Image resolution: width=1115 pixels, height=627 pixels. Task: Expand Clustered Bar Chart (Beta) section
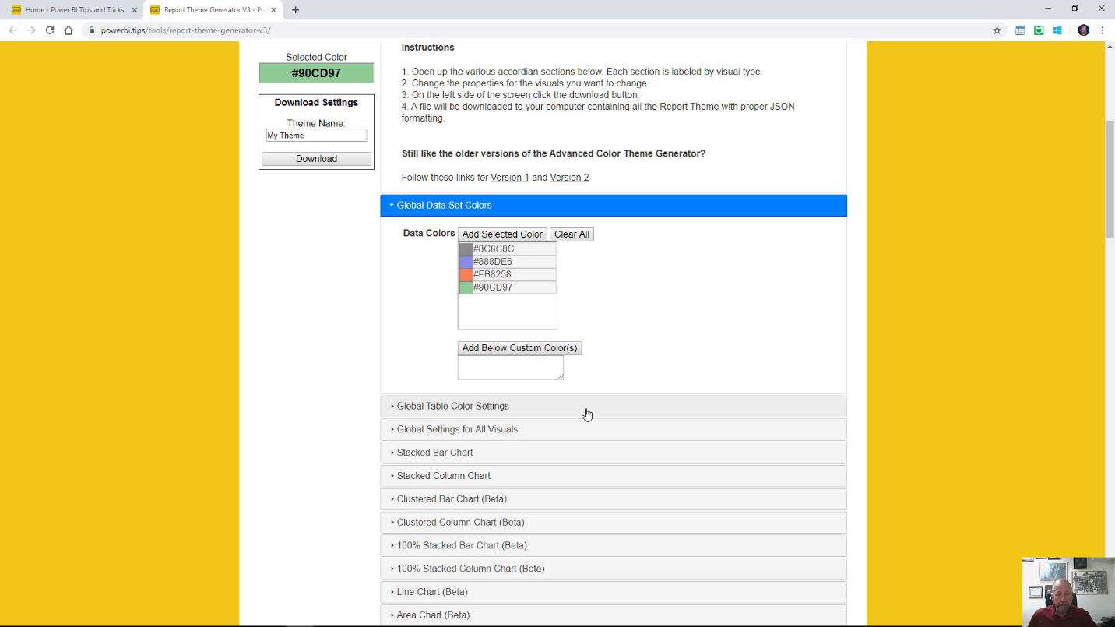click(x=614, y=499)
